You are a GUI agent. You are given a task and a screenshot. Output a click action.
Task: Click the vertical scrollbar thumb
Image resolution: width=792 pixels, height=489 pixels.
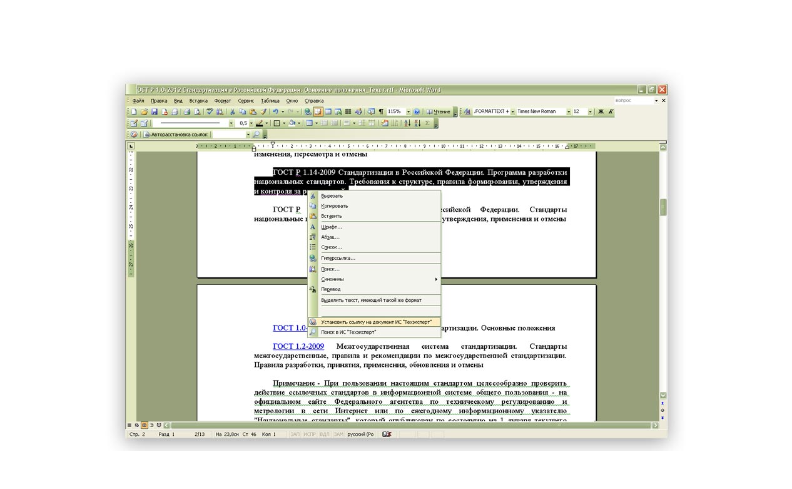(663, 207)
